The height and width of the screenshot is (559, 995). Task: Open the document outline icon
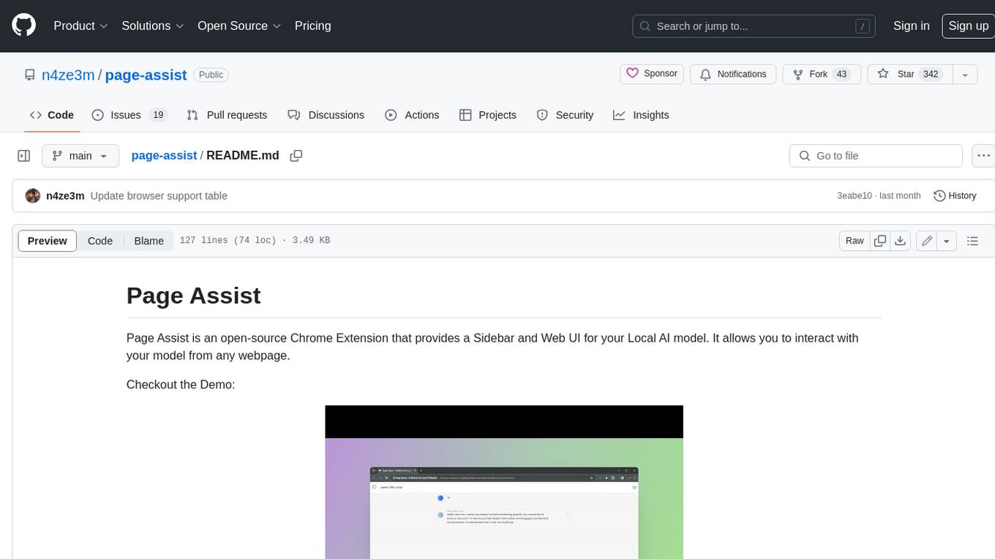pos(972,241)
